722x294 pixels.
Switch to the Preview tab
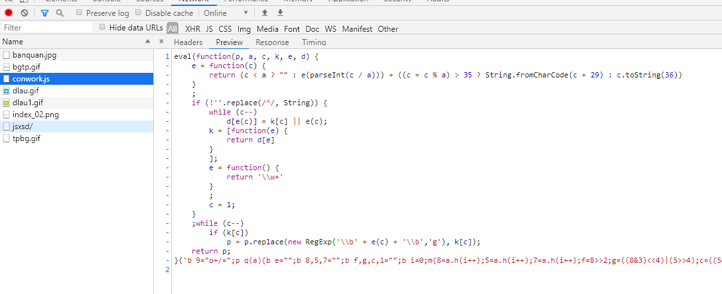[x=229, y=42]
